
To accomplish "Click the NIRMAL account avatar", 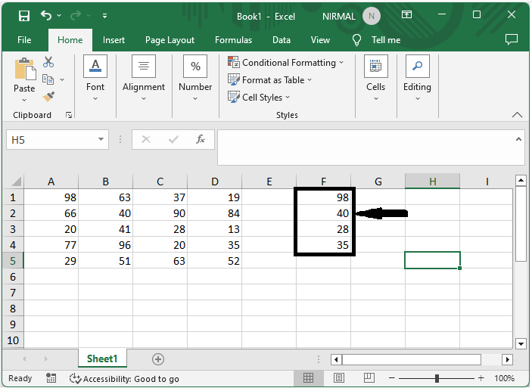I will (371, 16).
